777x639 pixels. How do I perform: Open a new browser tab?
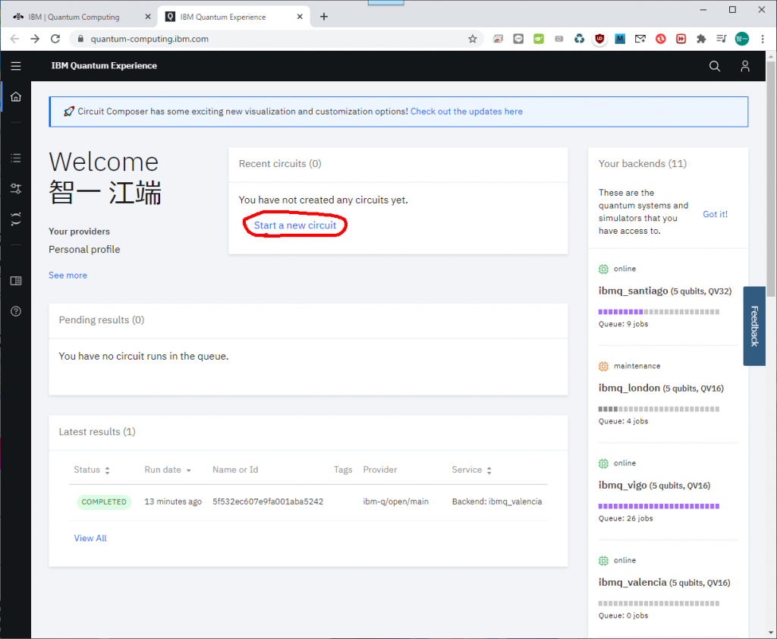coord(324,17)
